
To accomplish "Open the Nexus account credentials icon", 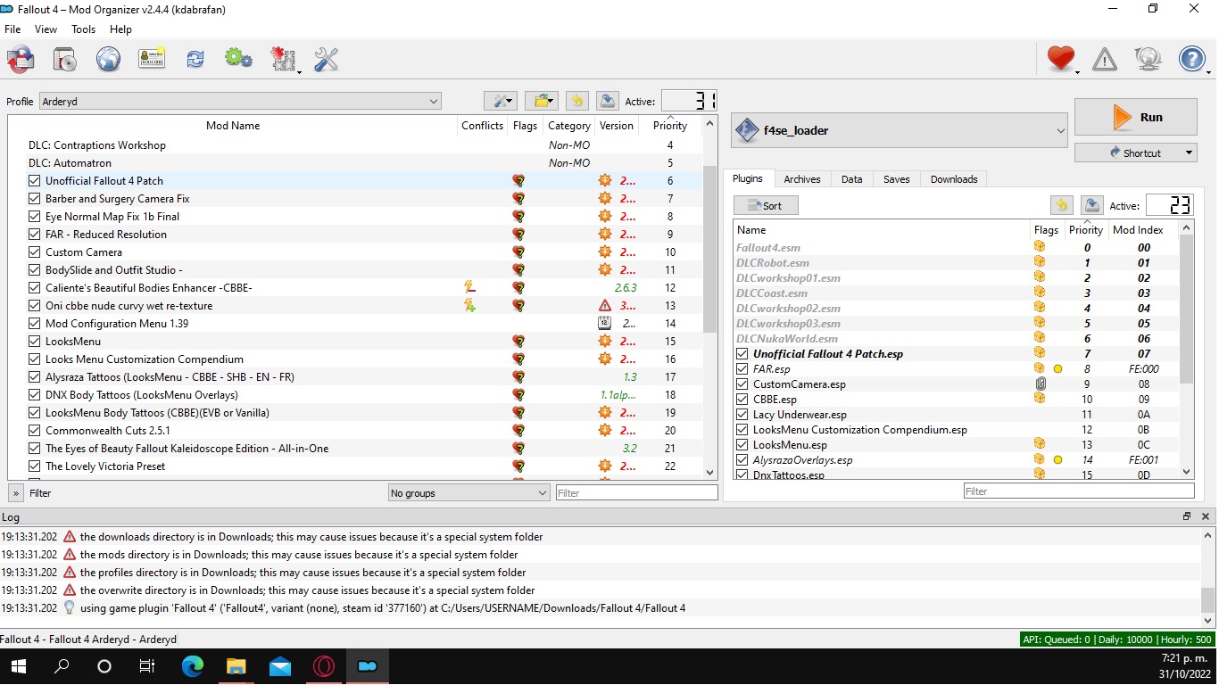I will [x=151, y=59].
